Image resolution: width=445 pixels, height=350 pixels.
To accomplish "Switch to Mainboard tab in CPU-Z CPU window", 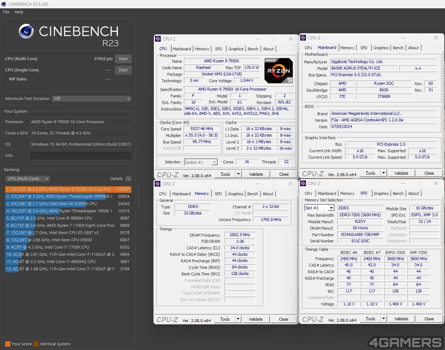I will [182, 49].
